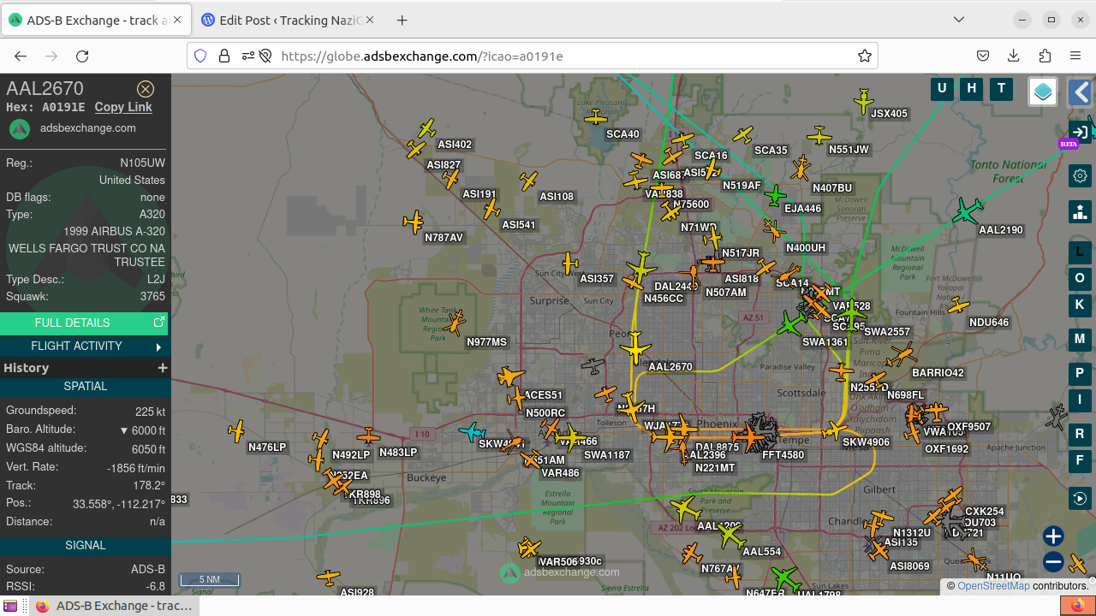This screenshot has height=616, width=1096.
Task: Select the AAL2670 aircraft on the map
Action: click(x=635, y=349)
